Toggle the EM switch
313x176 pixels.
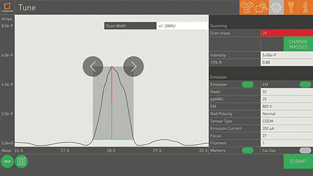tap(305, 84)
